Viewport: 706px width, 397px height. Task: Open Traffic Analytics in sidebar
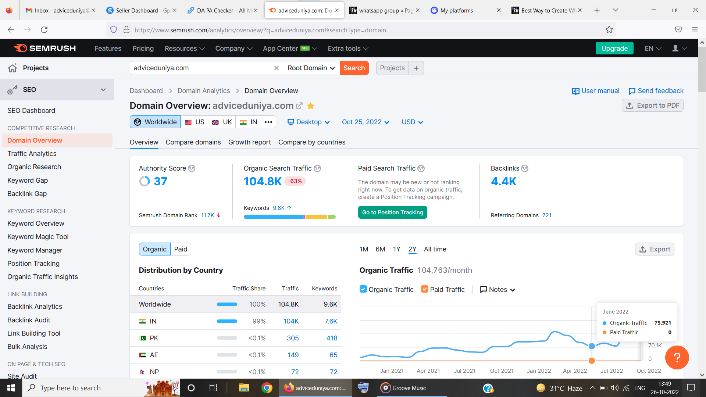[x=32, y=154]
